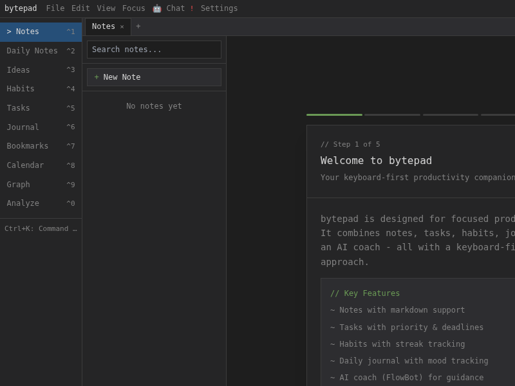This screenshot has height=386, width=515.
Task: Click first onboarding progress segment
Action: click(334, 115)
